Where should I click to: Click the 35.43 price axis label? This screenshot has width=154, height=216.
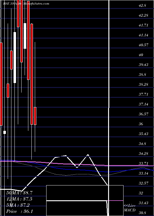click(x=144, y=134)
